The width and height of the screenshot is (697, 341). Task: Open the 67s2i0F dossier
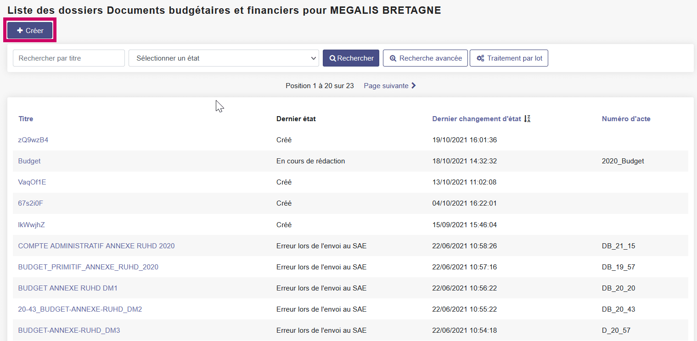click(31, 203)
